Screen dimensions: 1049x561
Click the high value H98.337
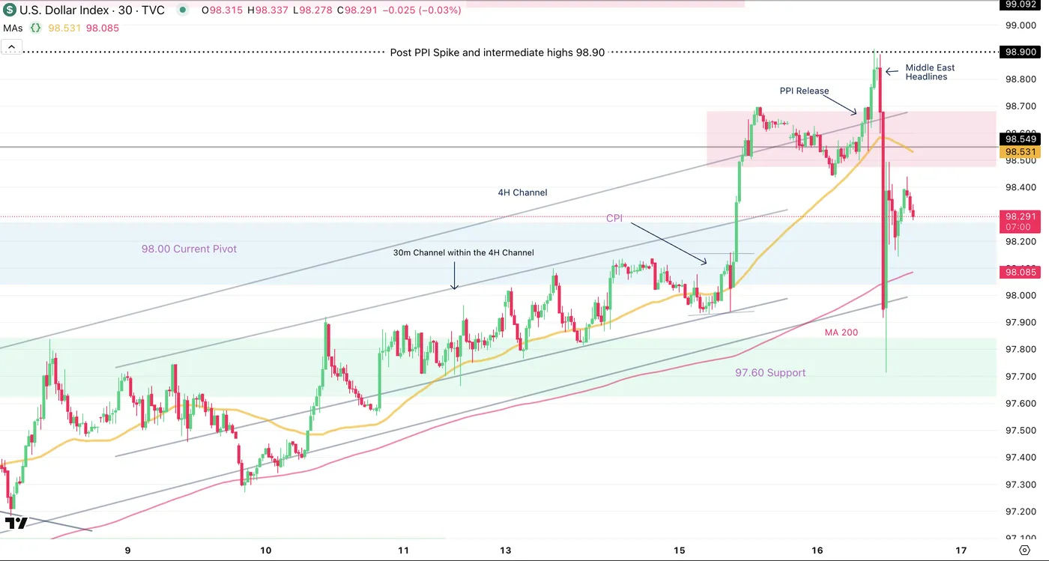[268, 11]
